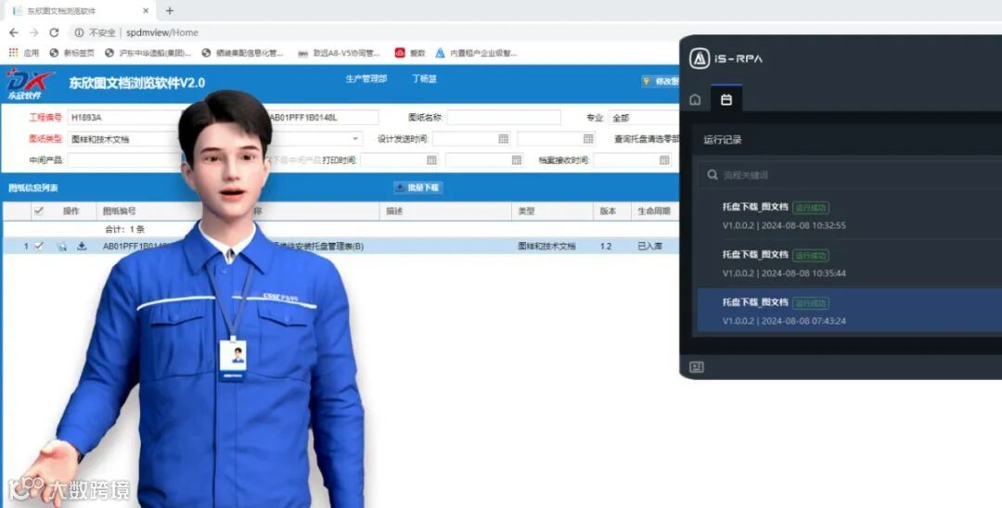Switch to the iS-RPA home tab
Viewport: 1002px width, 508px height.
point(695,99)
